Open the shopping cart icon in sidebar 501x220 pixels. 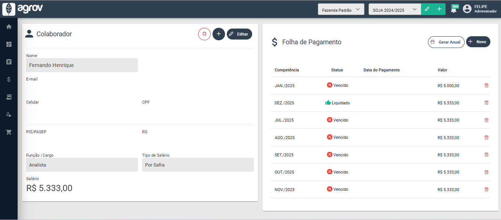pyautogui.click(x=9, y=132)
